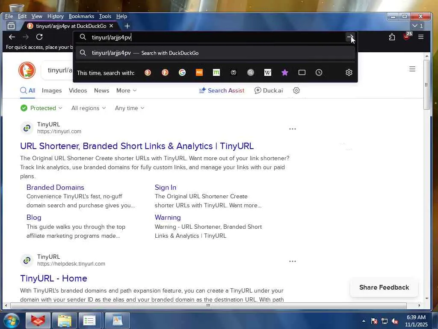
Task: Search open tabs via the tab icon
Action: 302,73
